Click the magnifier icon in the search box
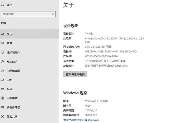Viewport: 169px width, 123px height. point(53,14)
